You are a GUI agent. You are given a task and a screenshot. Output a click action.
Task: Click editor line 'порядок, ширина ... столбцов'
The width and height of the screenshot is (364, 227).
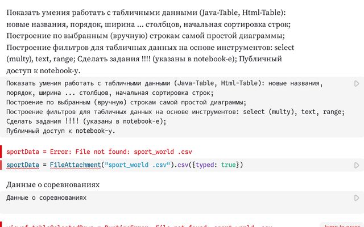110,93
